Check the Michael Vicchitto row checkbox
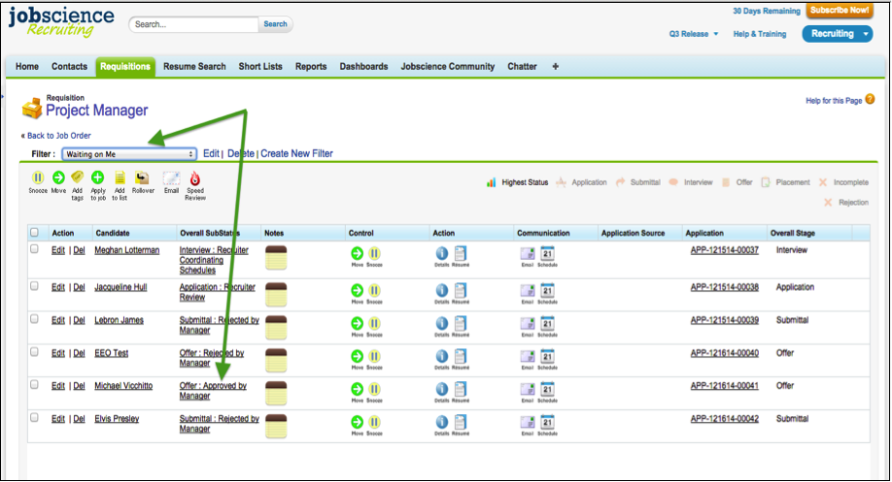The width and height of the screenshot is (892, 482). point(35,385)
